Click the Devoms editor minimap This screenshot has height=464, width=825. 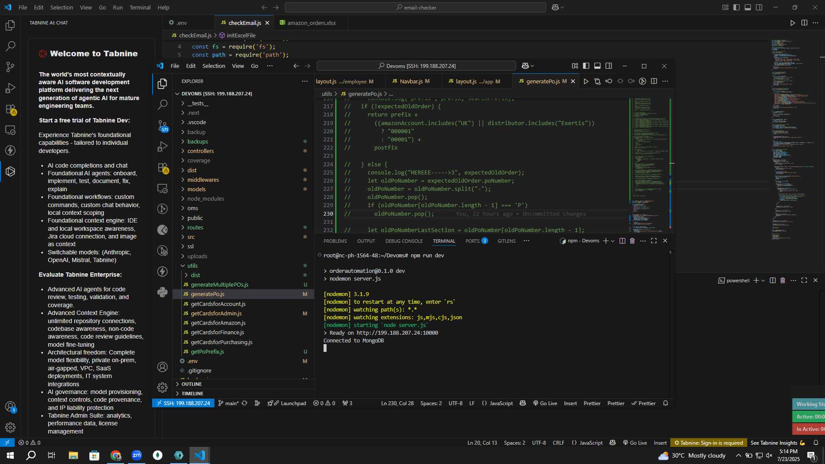[x=649, y=165]
